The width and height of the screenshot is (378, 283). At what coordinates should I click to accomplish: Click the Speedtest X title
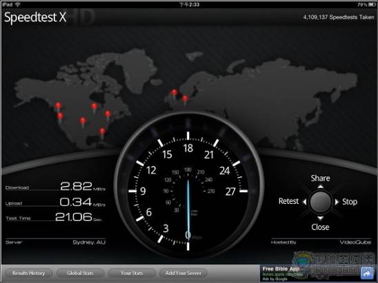click(35, 17)
